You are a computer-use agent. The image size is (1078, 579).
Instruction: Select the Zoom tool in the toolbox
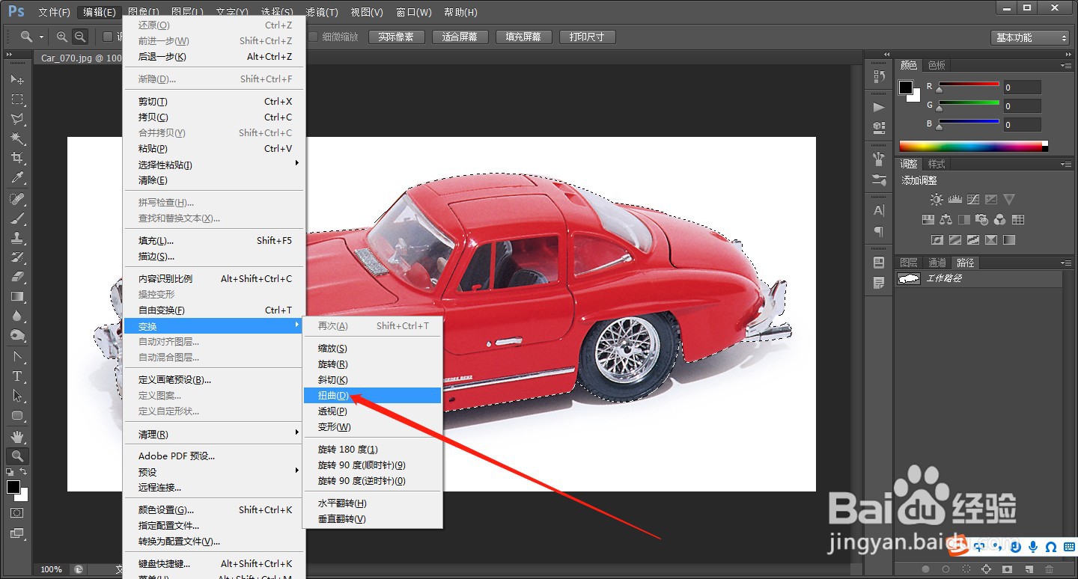(x=17, y=456)
